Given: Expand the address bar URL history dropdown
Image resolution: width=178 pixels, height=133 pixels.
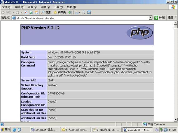Looking at the screenshot, I should (151, 18).
